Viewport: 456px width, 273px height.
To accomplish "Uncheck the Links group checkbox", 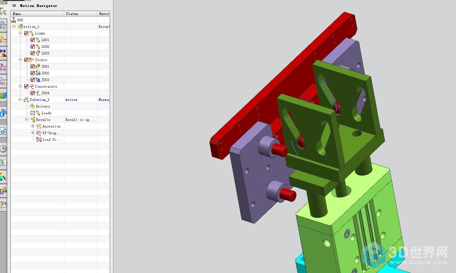I will [x=26, y=33].
